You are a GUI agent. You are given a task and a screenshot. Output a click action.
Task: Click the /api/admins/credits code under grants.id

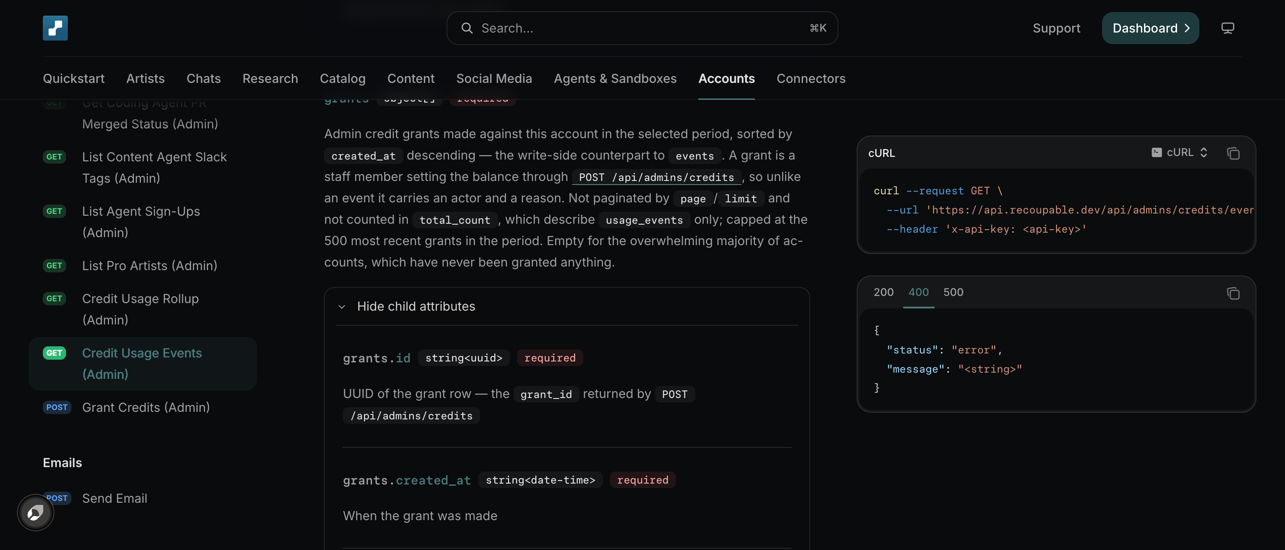coord(411,415)
